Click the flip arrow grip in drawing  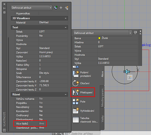(127, 72)
